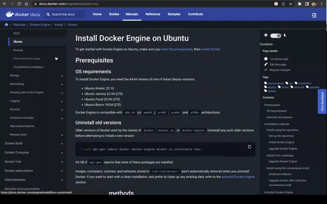Toggle the light/dark theme switch
Screen dimensions: 327x204
point(275,35)
